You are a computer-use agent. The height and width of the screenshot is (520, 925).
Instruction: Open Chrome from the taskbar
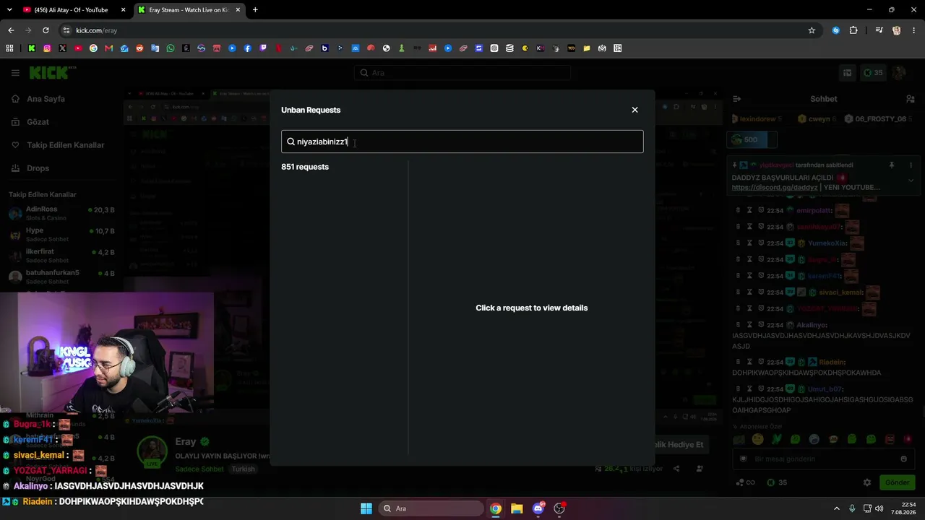(496, 508)
